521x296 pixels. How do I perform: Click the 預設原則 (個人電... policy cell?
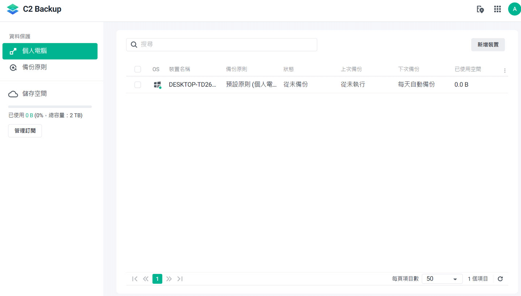(x=251, y=85)
